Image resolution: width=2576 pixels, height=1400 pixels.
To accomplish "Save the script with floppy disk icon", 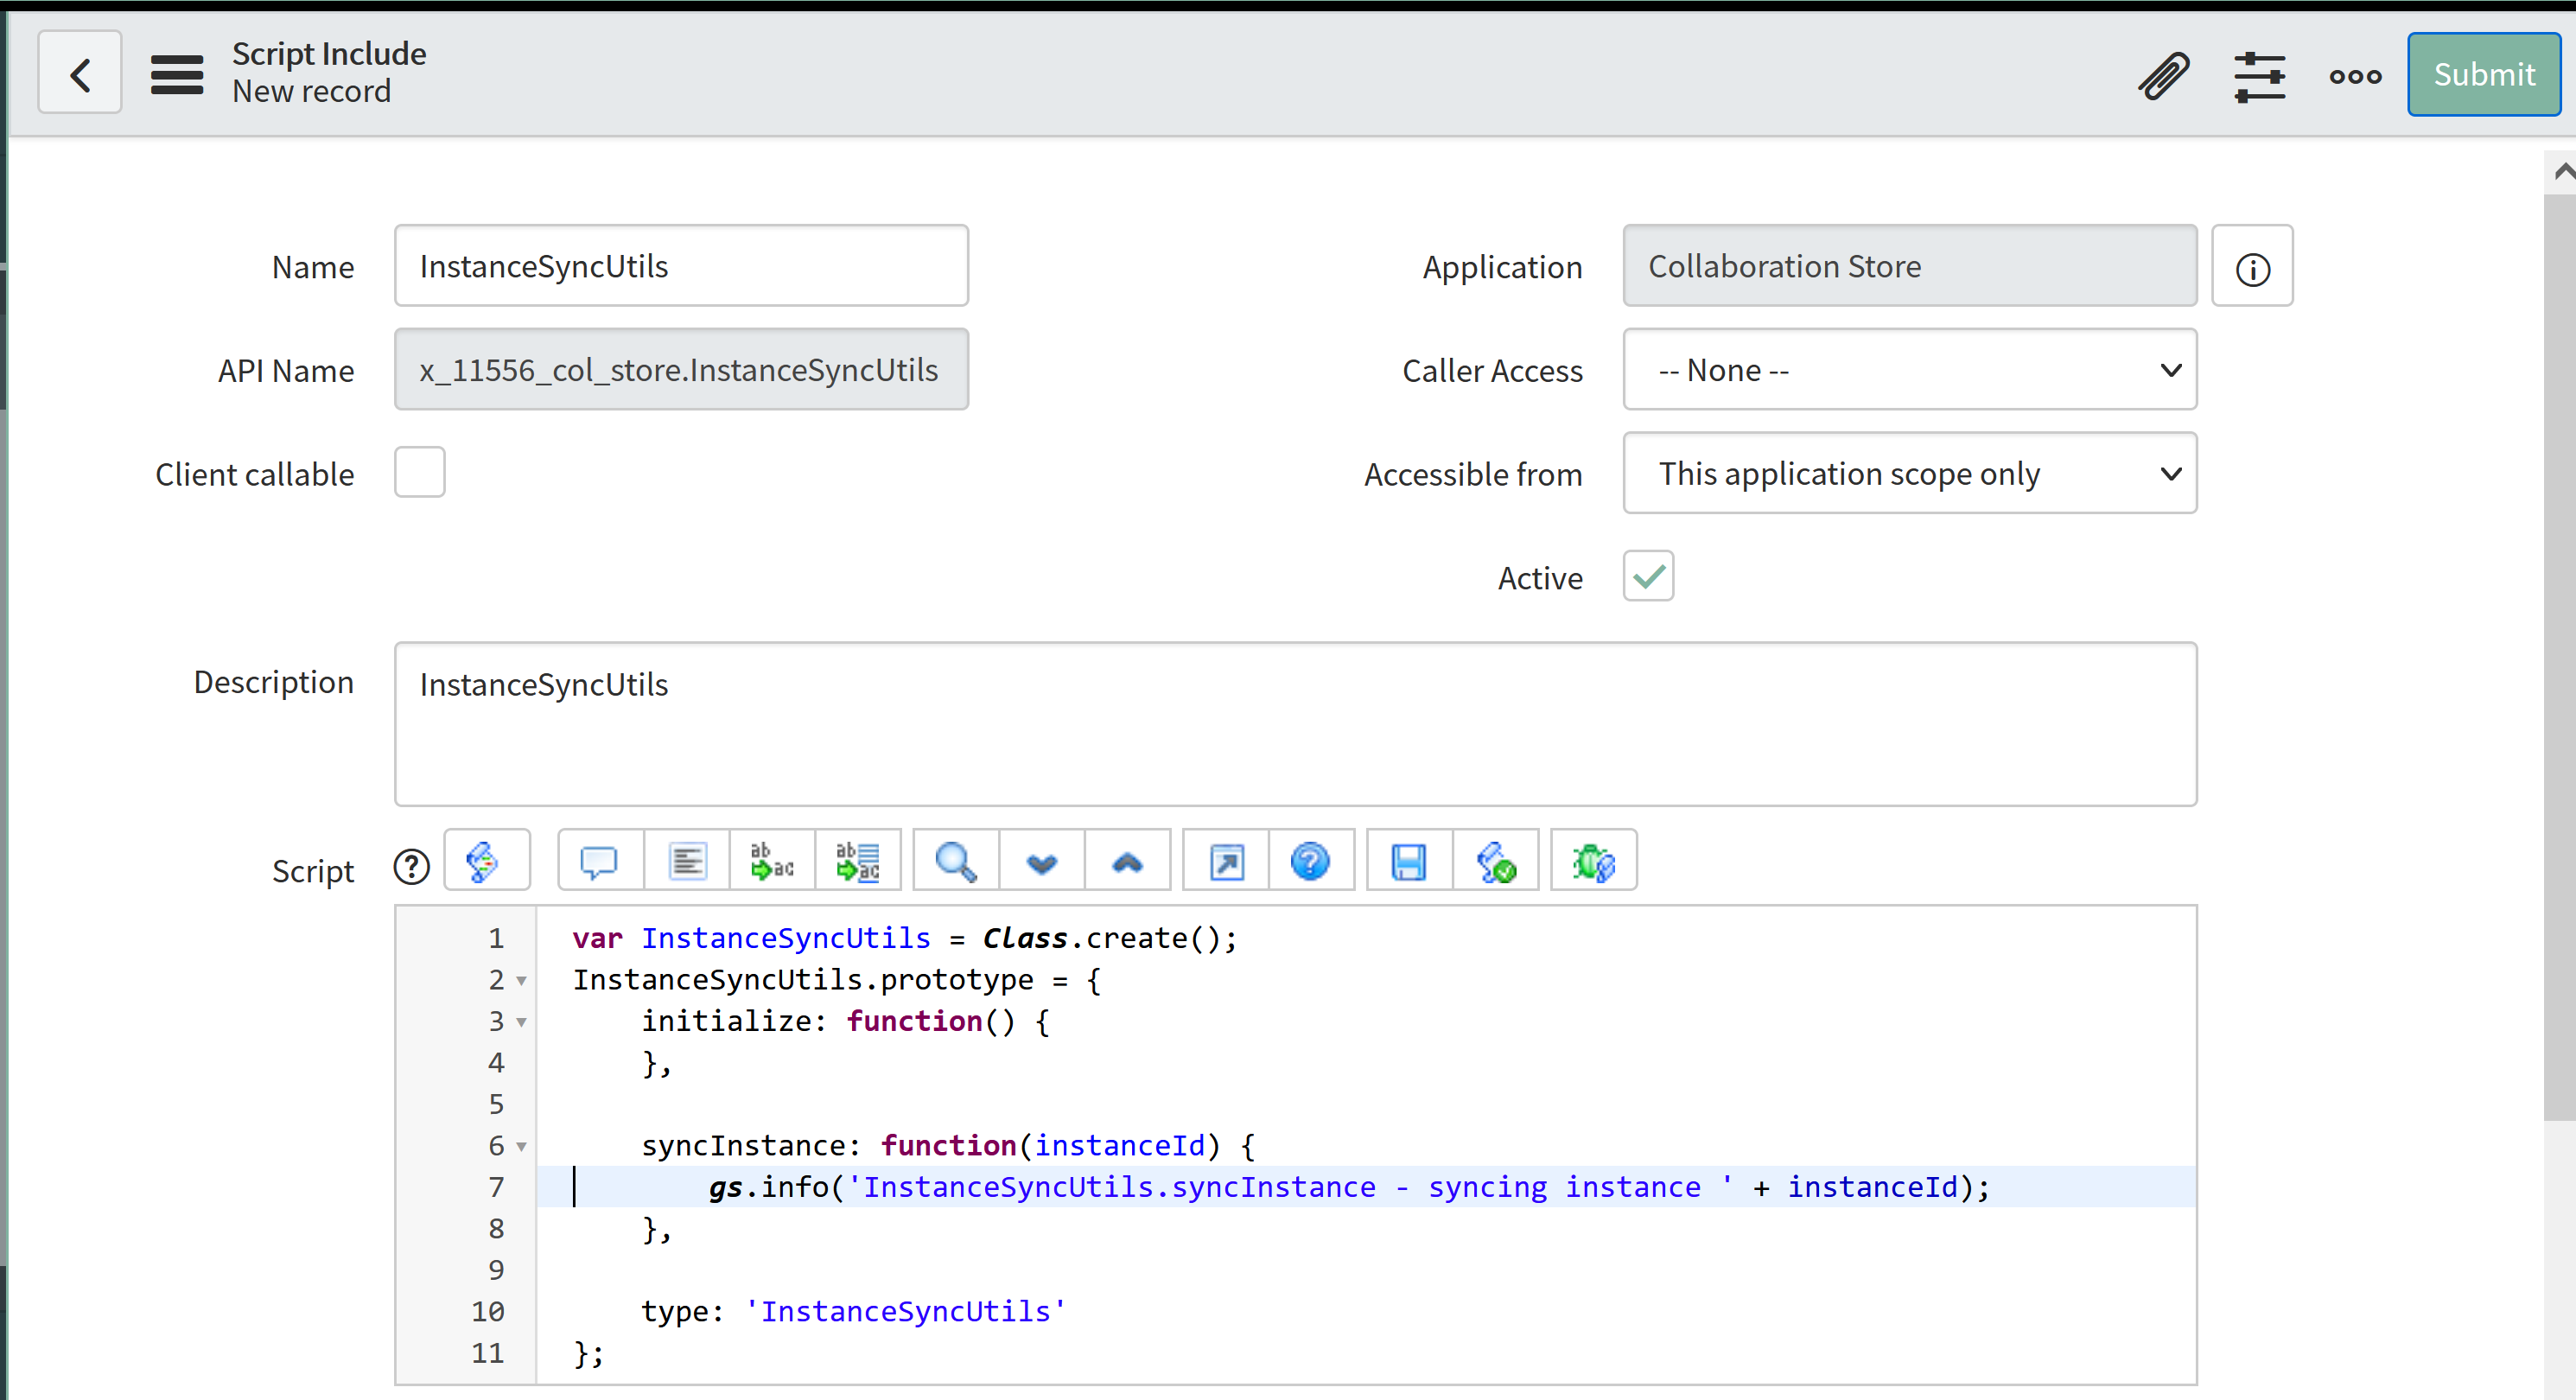I will click(x=1409, y=861).
